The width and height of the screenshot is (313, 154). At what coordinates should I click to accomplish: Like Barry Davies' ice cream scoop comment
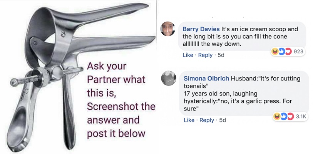coord(188,55)
